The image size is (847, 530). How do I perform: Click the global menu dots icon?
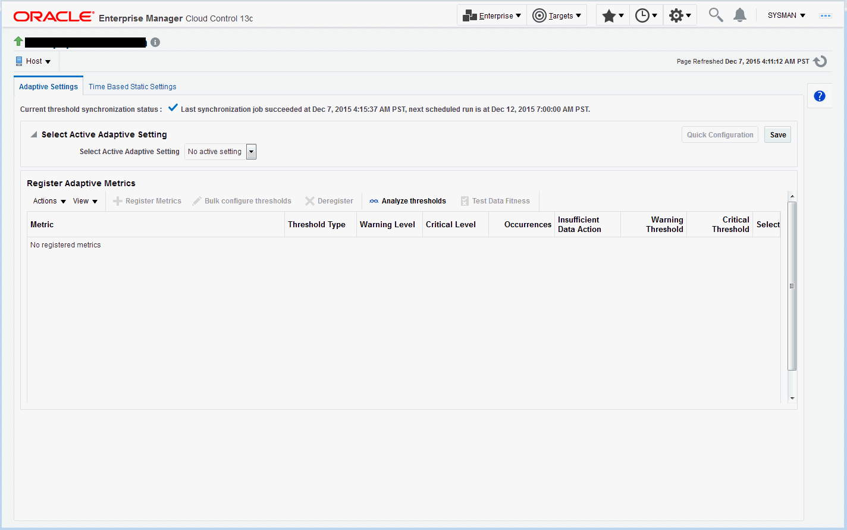[826, 15]
